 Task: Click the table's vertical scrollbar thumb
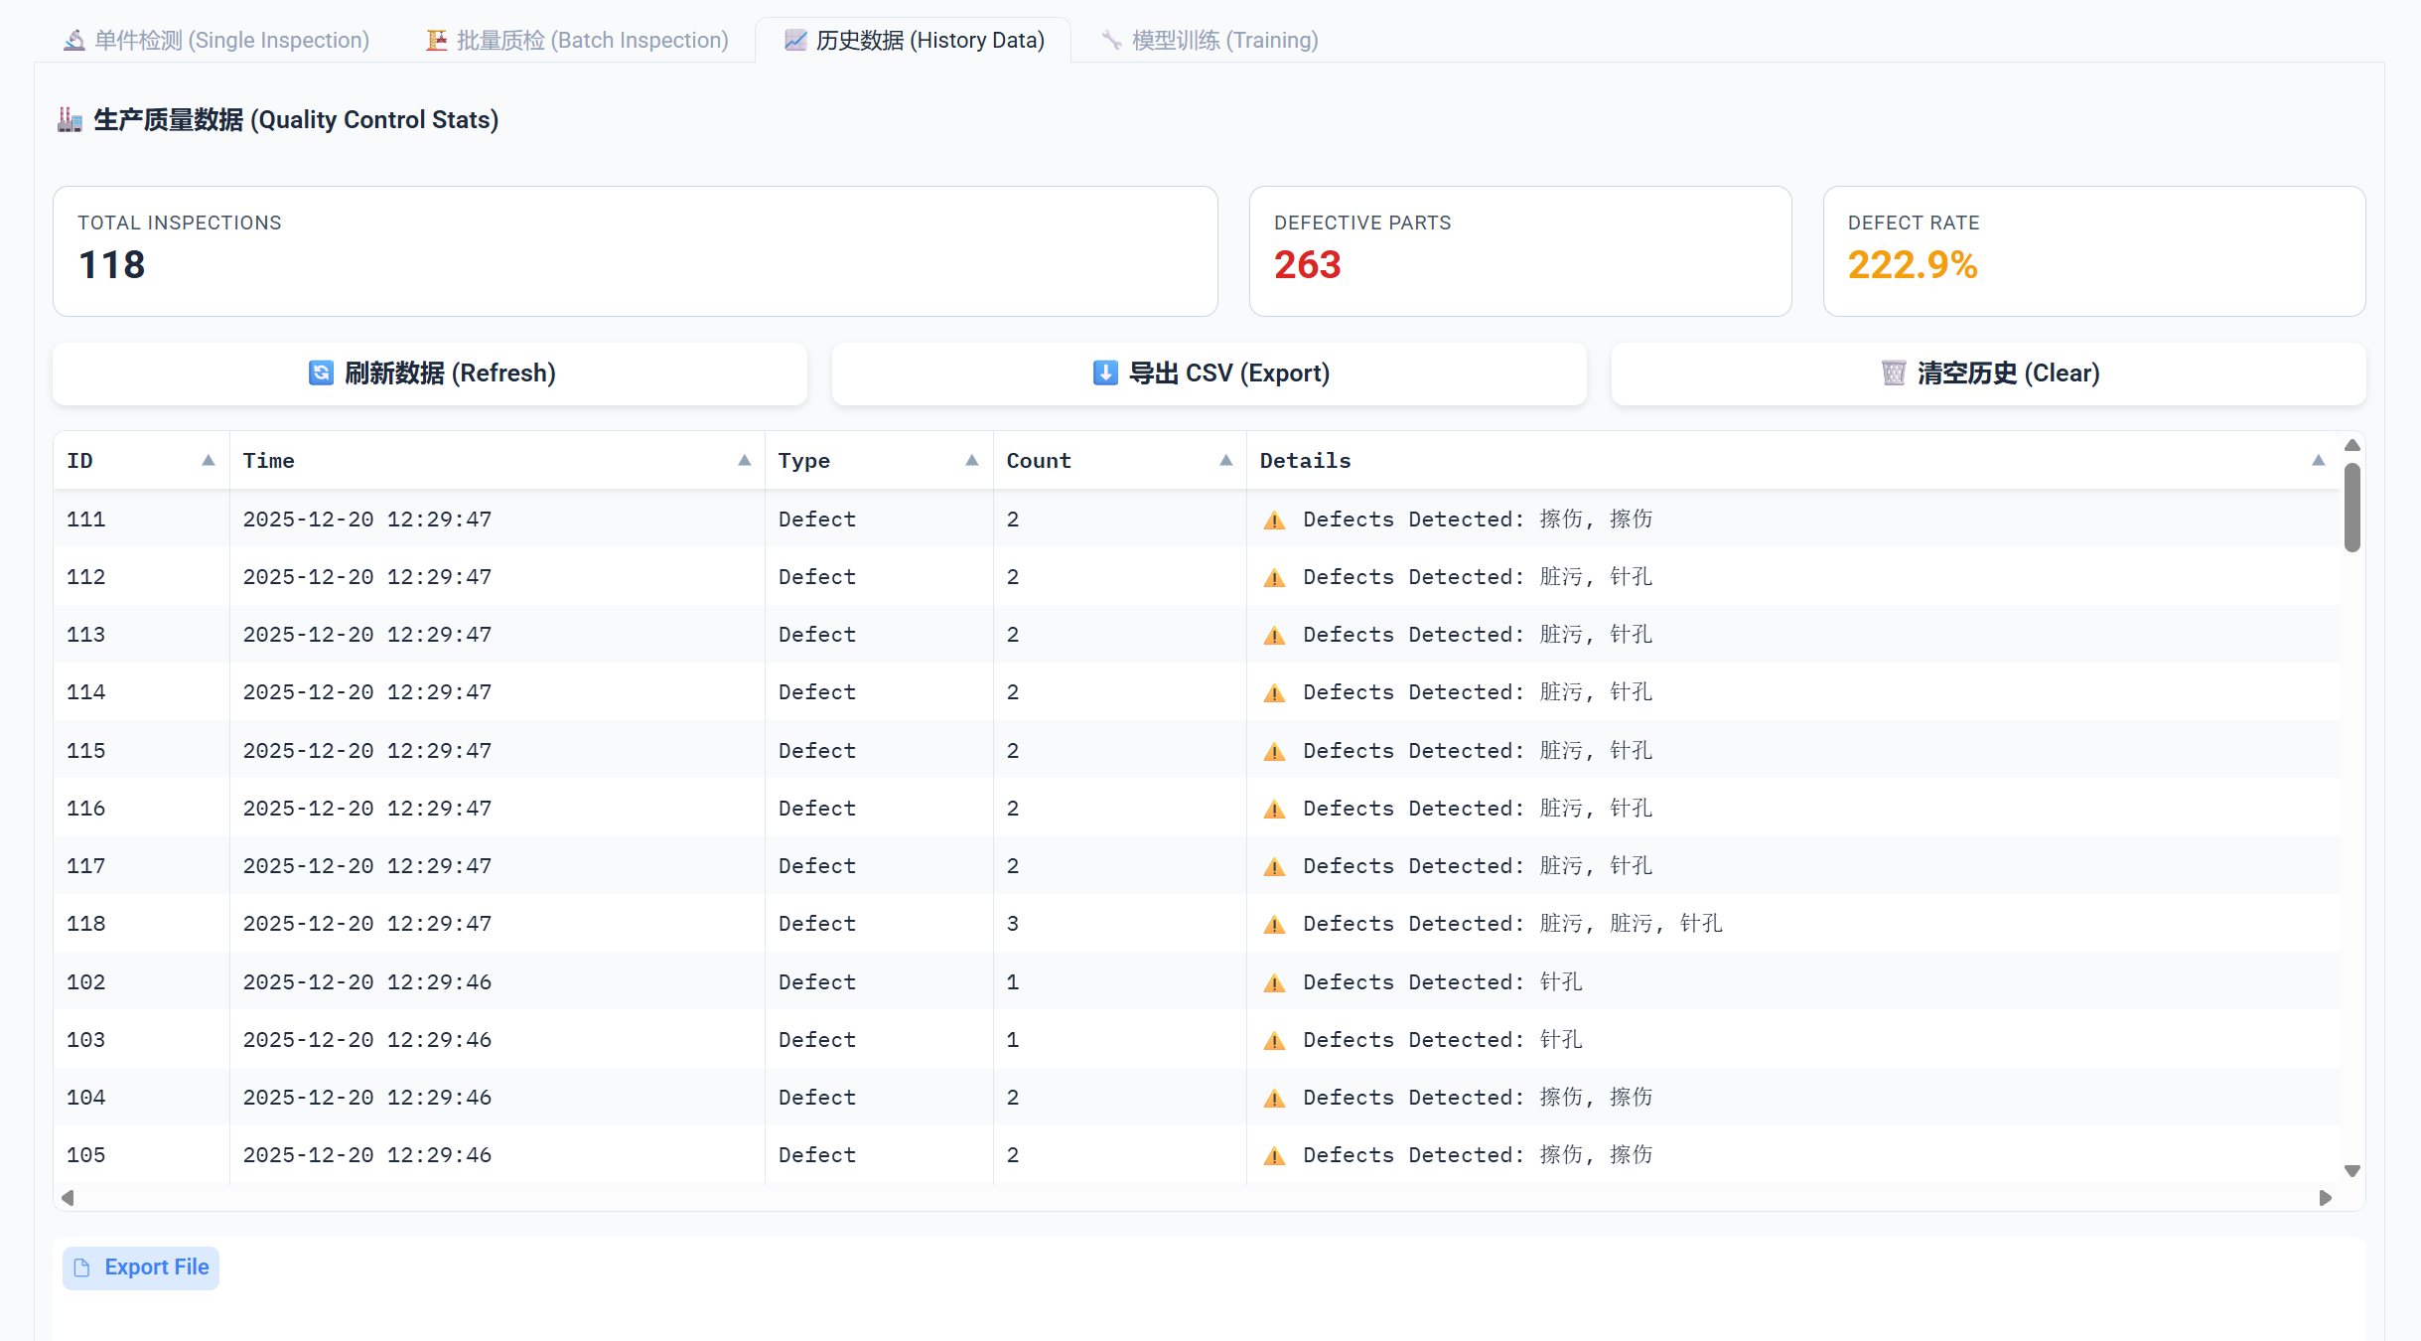[2351, 507]
